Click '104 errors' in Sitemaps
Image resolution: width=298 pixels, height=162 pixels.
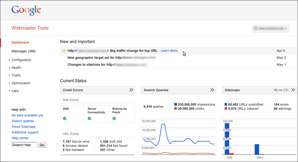point(281,104)
